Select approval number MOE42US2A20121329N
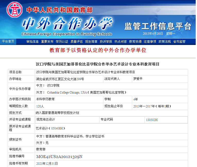 pos(59,157)
